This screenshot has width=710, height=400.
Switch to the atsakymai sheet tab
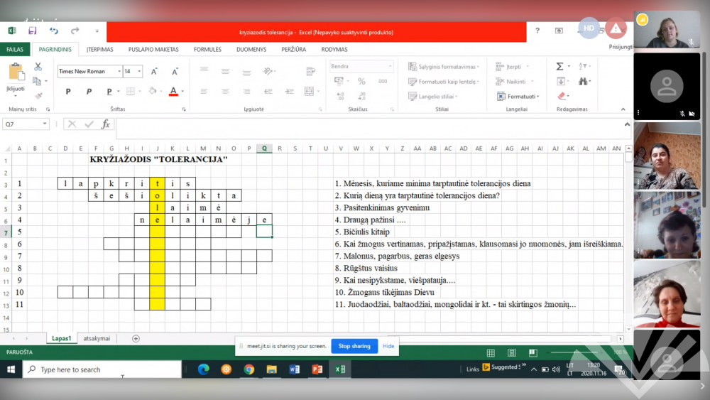[97, 339]
